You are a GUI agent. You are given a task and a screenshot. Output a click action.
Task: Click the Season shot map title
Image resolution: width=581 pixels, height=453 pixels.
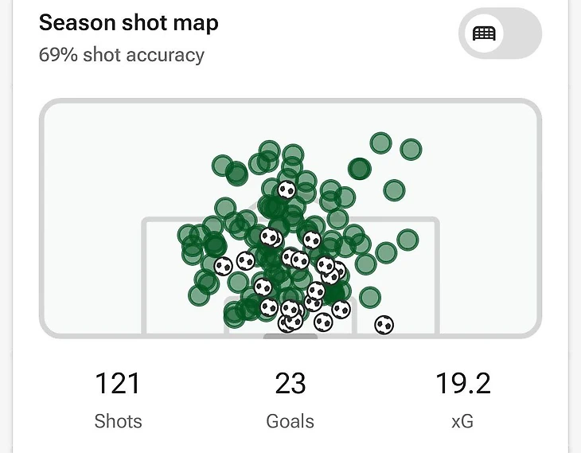pyautogui.click(x=129, y=23)
